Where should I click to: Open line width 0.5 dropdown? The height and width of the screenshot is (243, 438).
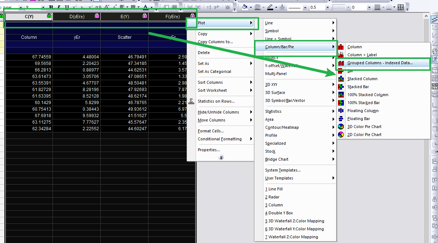(x=327, y=7)
